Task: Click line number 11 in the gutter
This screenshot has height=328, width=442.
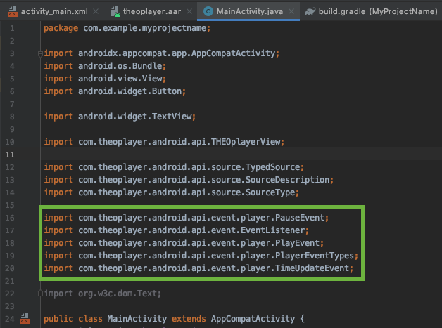Action: coord(11,155)
